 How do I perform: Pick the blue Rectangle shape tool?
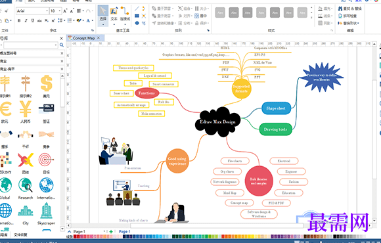point(137,16)
